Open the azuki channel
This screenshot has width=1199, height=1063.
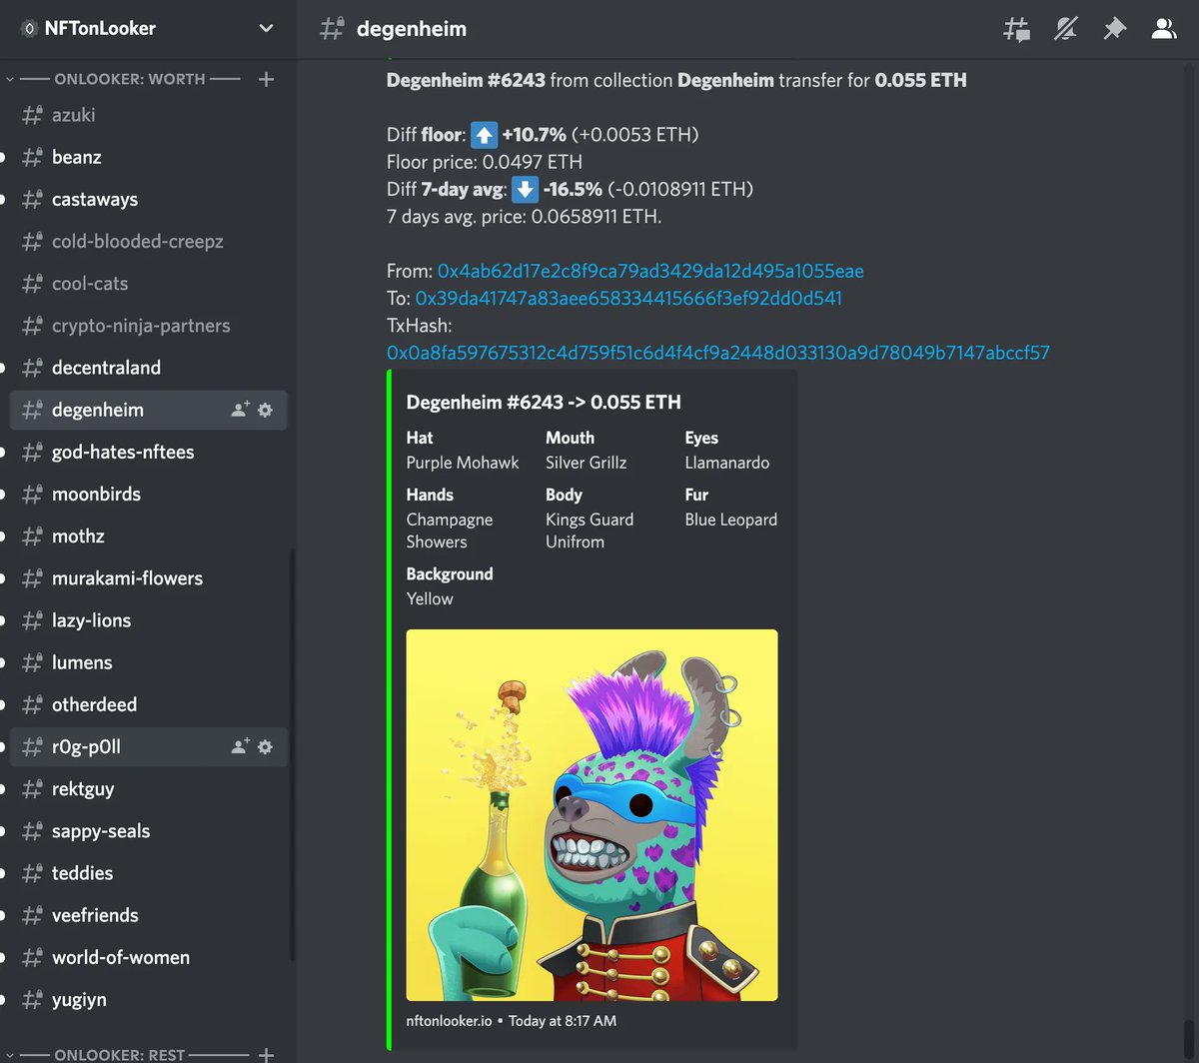(148, 115)
